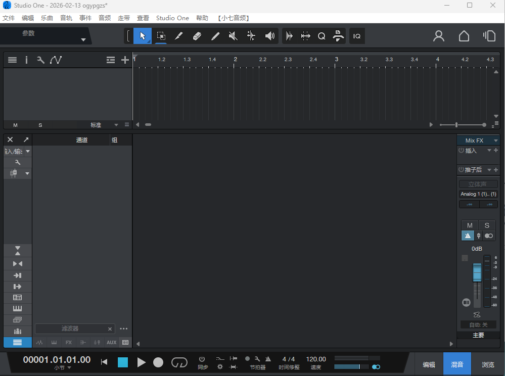Image resolution: width=505 pixels, height=376 pixels.
Task: Select the Arrow tool in the toolbar
Action: click(142, 35)
